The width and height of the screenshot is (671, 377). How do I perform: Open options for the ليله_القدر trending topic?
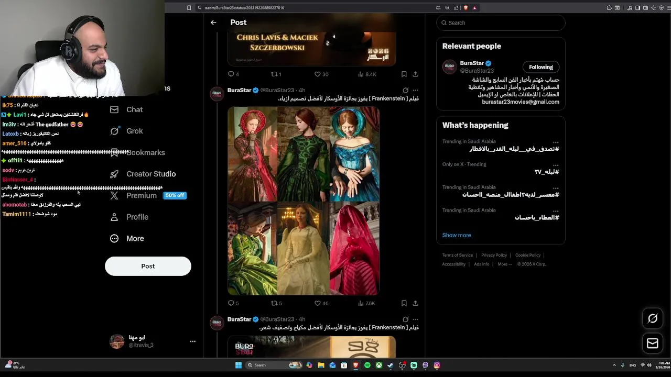click(556, 142)
